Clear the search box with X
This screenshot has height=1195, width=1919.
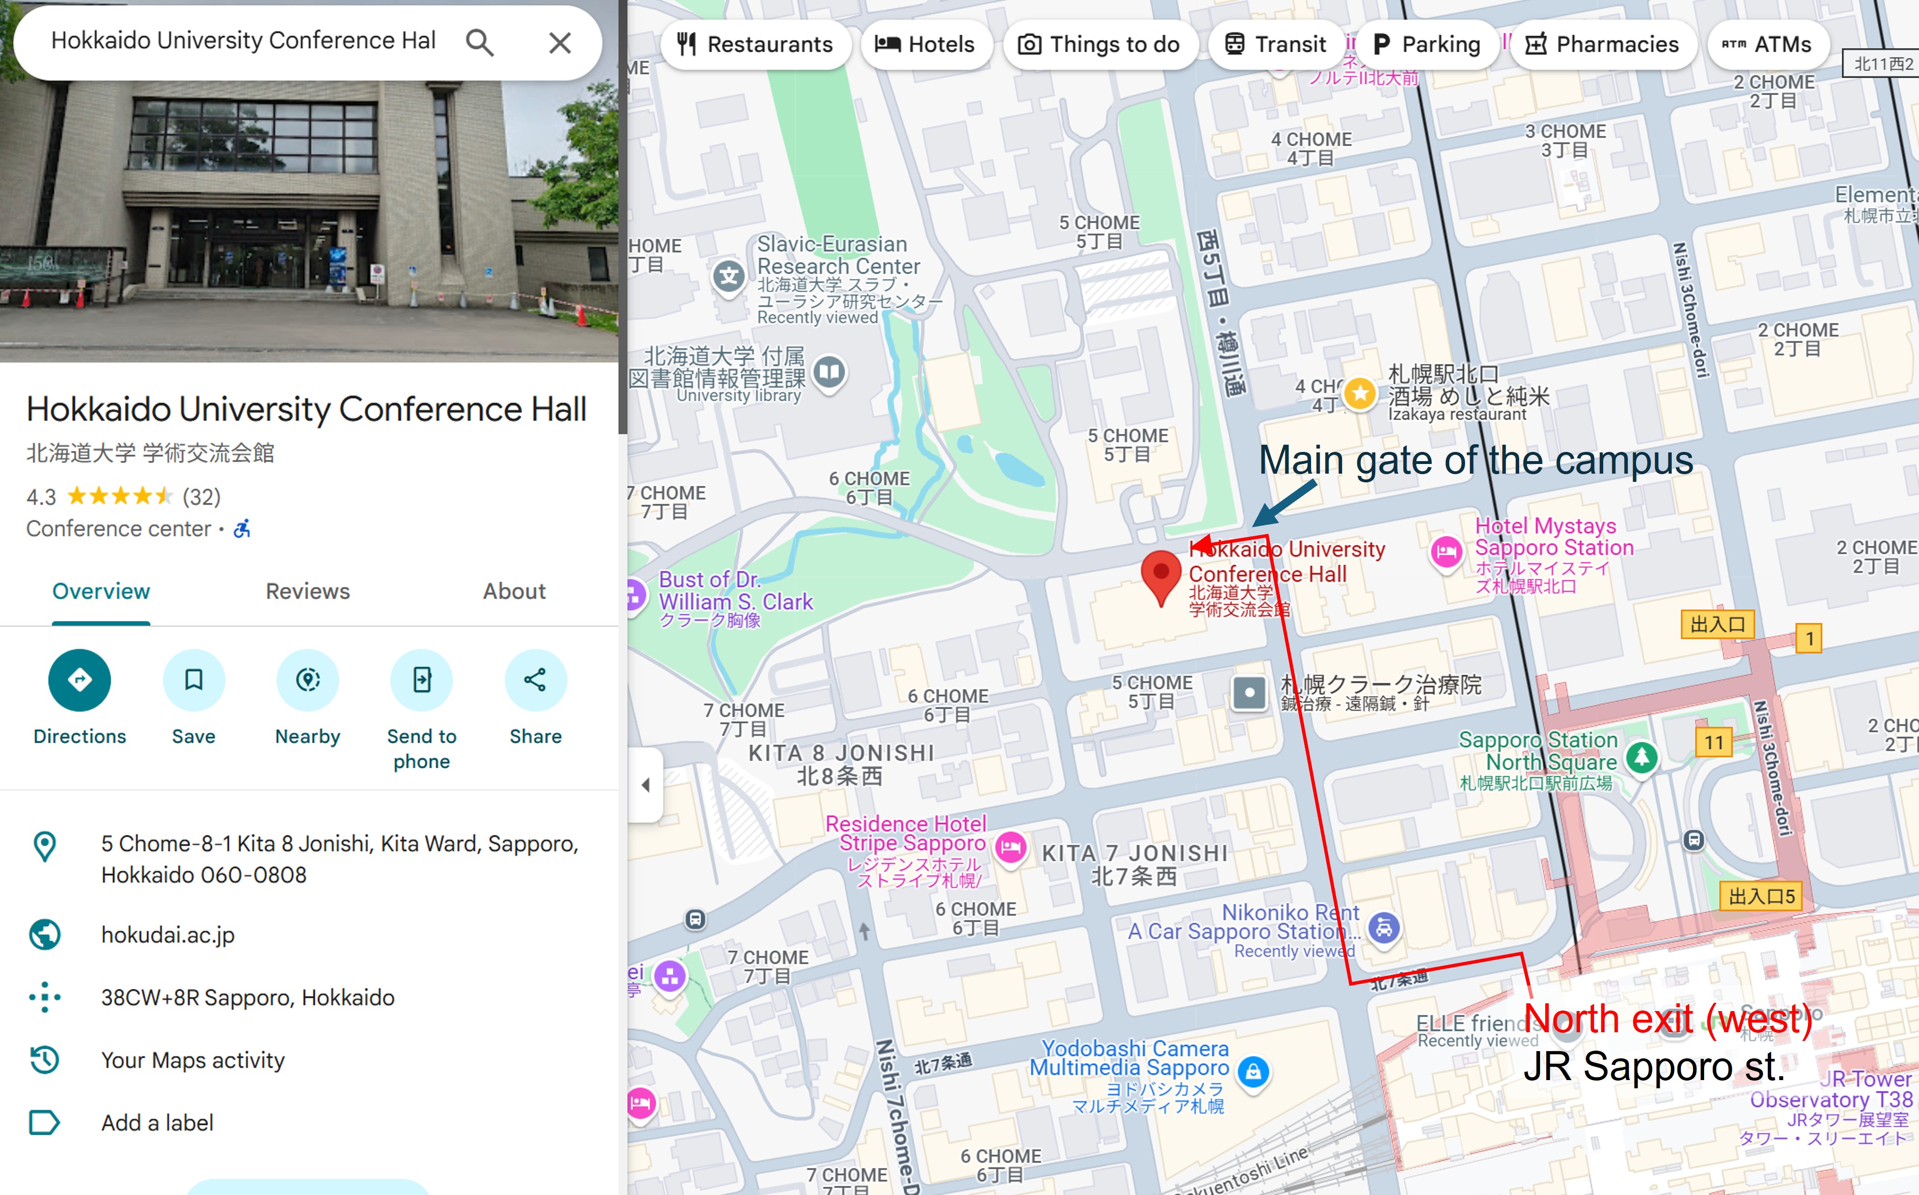click(560, 42)
